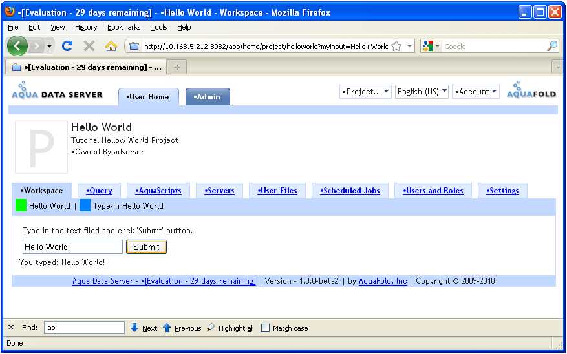The height and width of the screenshot is (354, 567).
Task: Open a new tab with the plus button
Action: (x=177, y=67)
